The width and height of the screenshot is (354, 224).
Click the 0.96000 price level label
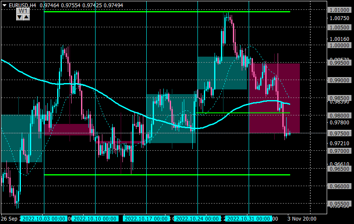point(339,186)
